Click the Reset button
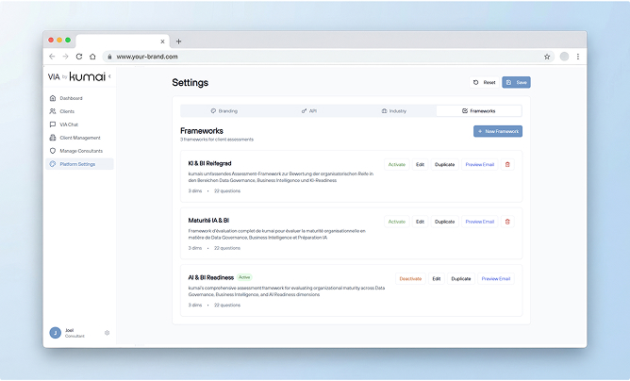The height and width of the screenshot is (381, 630). tap(484, 82)
